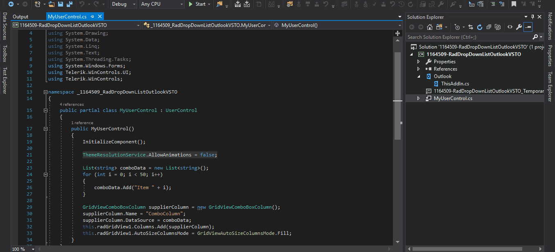555x252 pixels.
Task: Click the Refresh icon in Solution Explorer
Action: (479, 27)
